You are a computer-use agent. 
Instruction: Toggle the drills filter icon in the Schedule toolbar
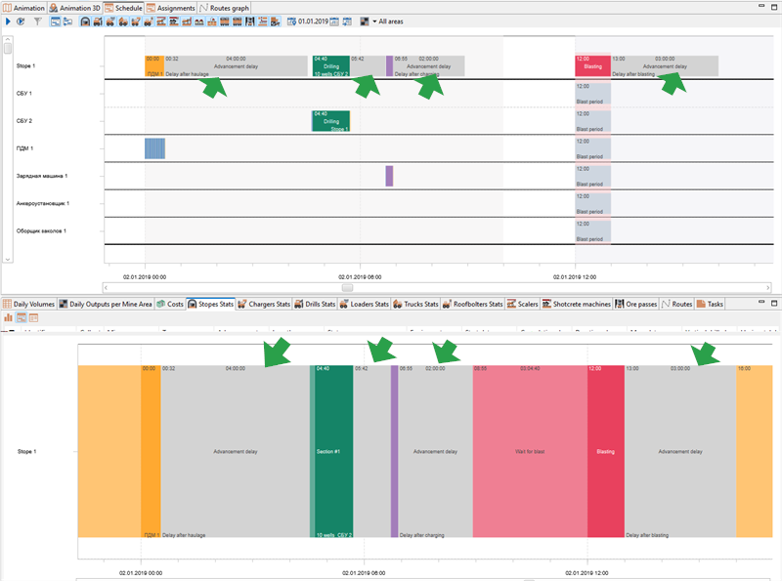[98, 21]
